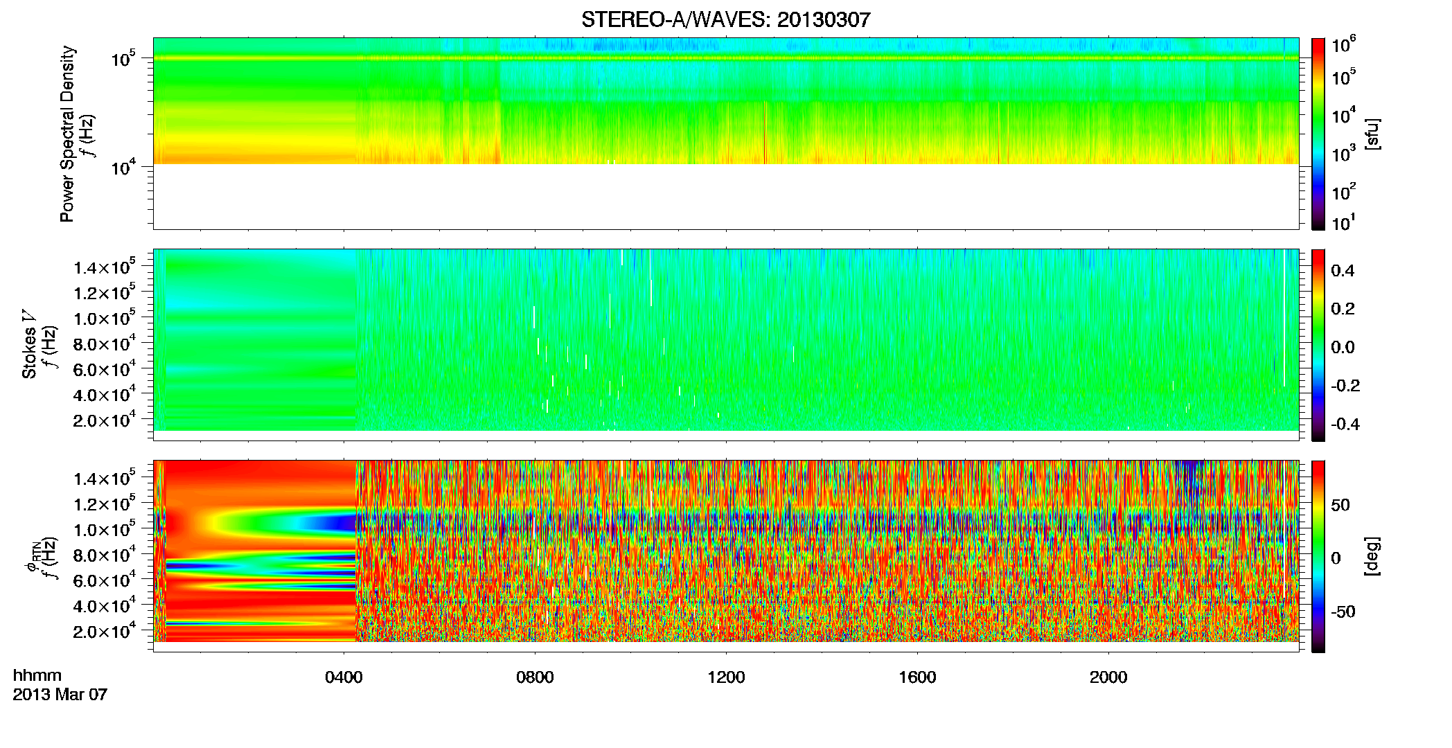1452x748 pixels.
Task: Click the 2013 Mar 07 date label
Action: pyautogui.click(x=60, y=694)
